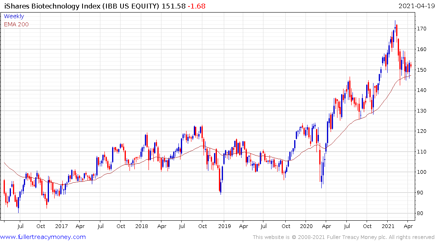Click the 100 price axis label
Viewport: 435px width, 243px height.
coord(422,172)
